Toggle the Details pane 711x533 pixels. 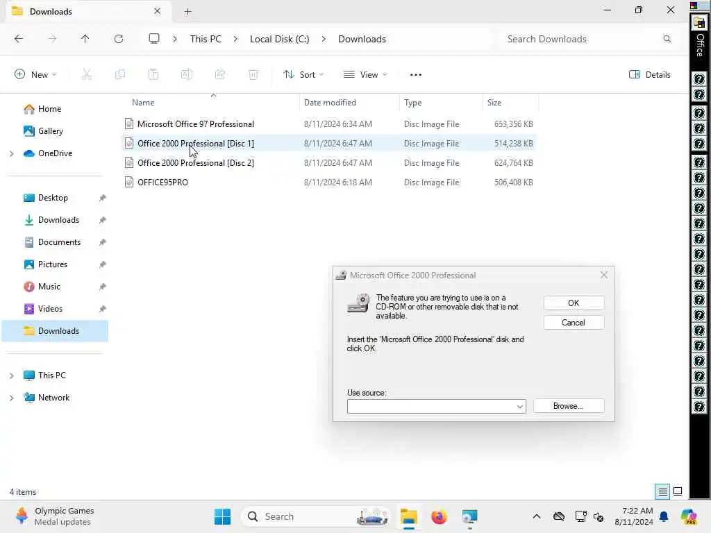pos(649,74)
